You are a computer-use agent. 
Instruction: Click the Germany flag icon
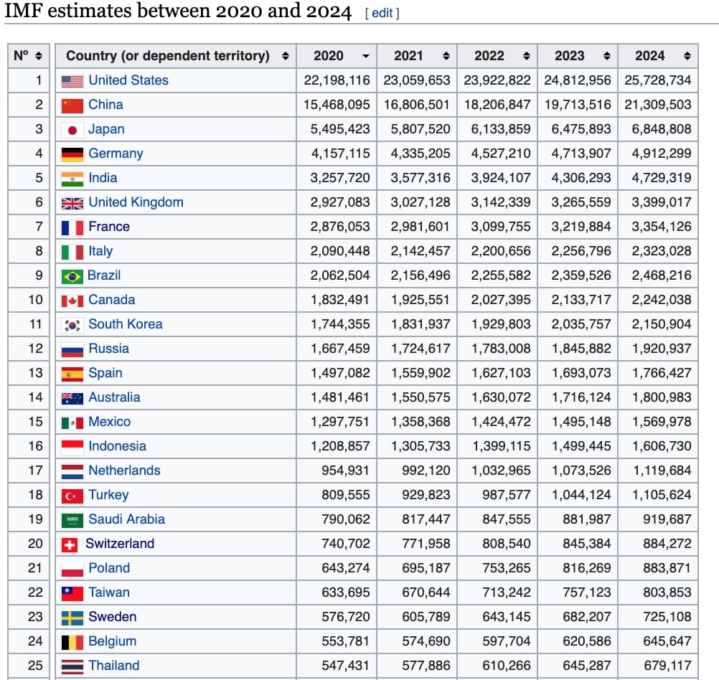click(72, 154)
